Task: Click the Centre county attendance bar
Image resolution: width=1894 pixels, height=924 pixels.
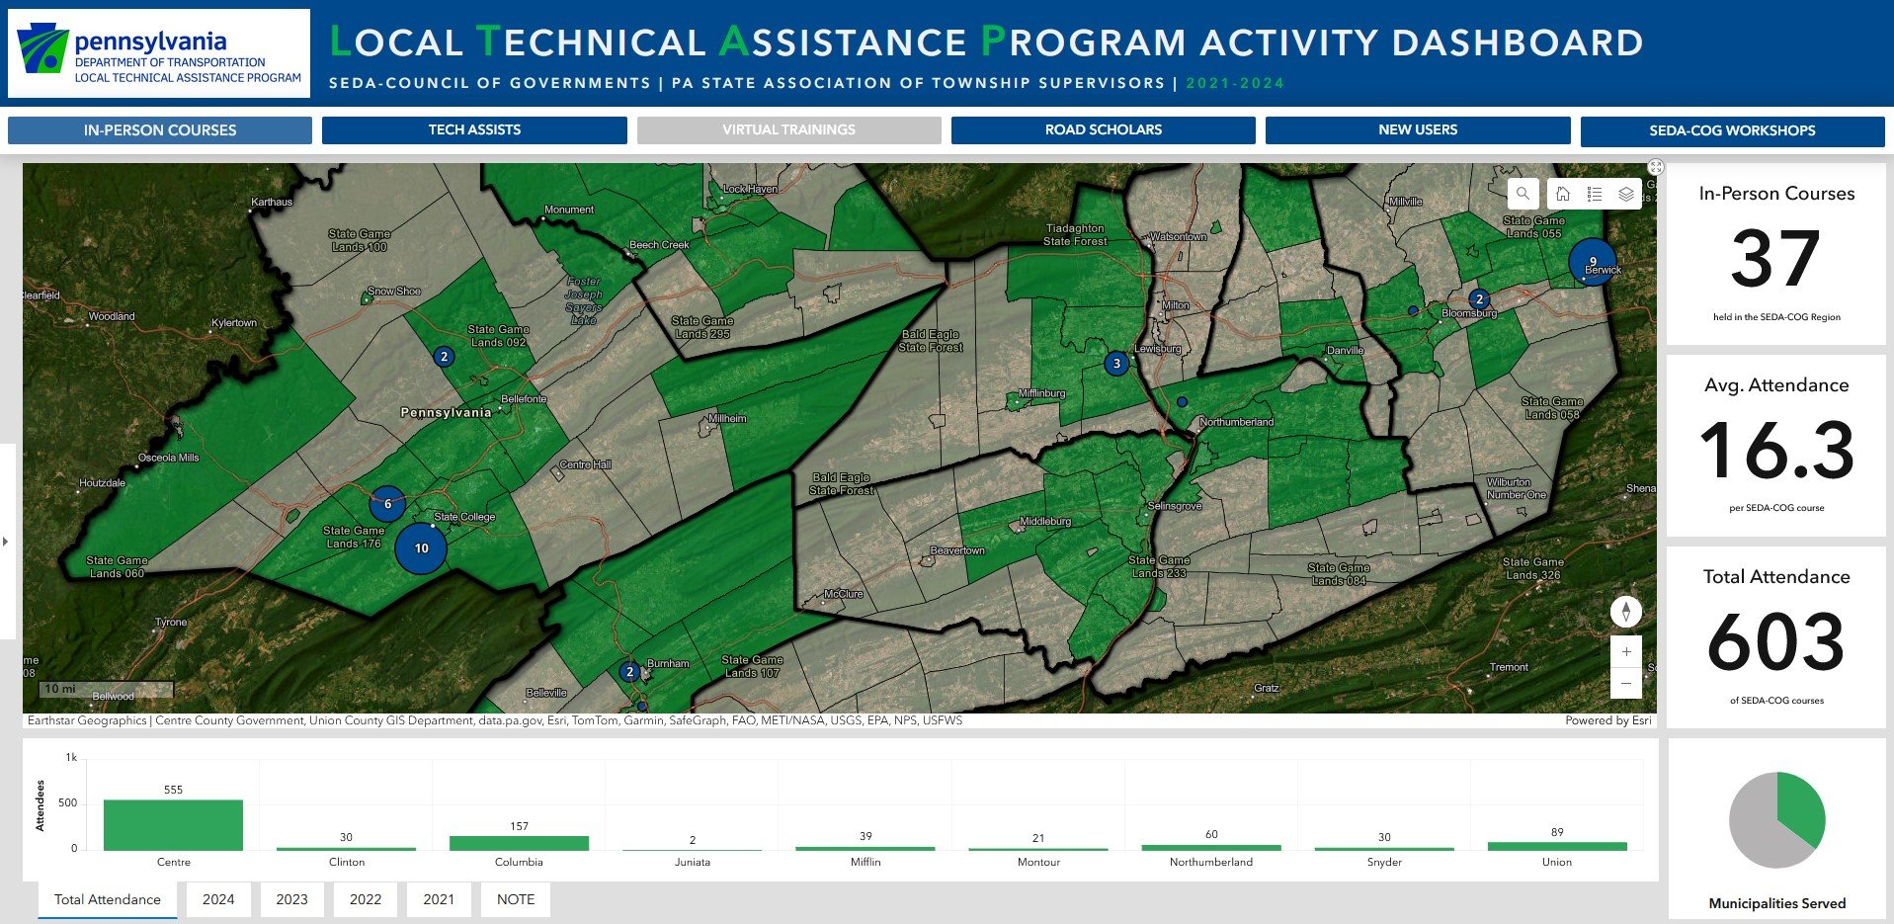Action: point(173,825)
